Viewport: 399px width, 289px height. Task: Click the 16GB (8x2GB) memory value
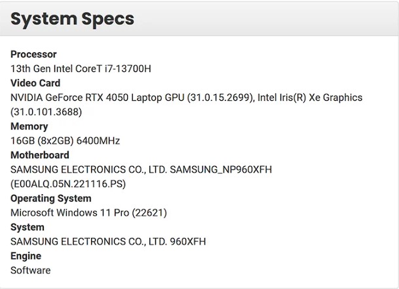pyautogui.click(x=42, y=141)
